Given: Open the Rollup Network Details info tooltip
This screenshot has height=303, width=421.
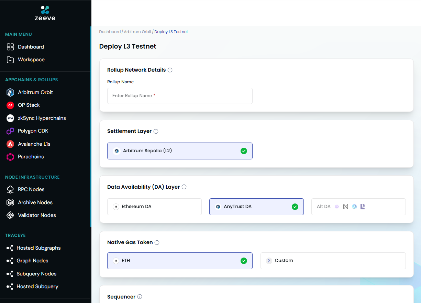Looking at the screenshot, I should 170,70.
